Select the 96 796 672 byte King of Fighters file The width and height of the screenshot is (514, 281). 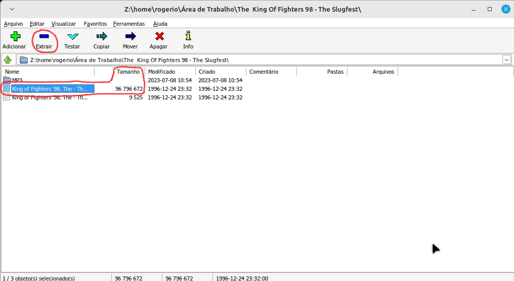click(x=50, y=89)
